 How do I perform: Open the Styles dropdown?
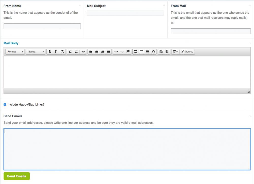point(36,52)
